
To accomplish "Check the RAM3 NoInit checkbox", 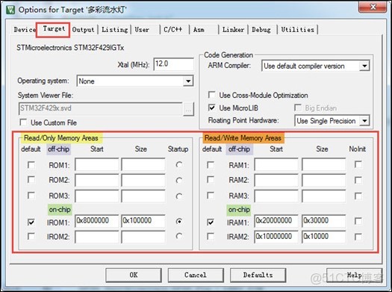I will coord(358,196).
